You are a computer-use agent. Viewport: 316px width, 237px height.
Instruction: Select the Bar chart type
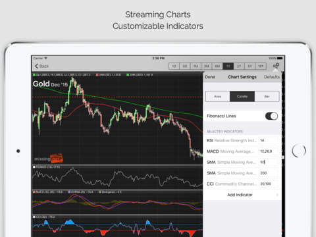(267, 96)
